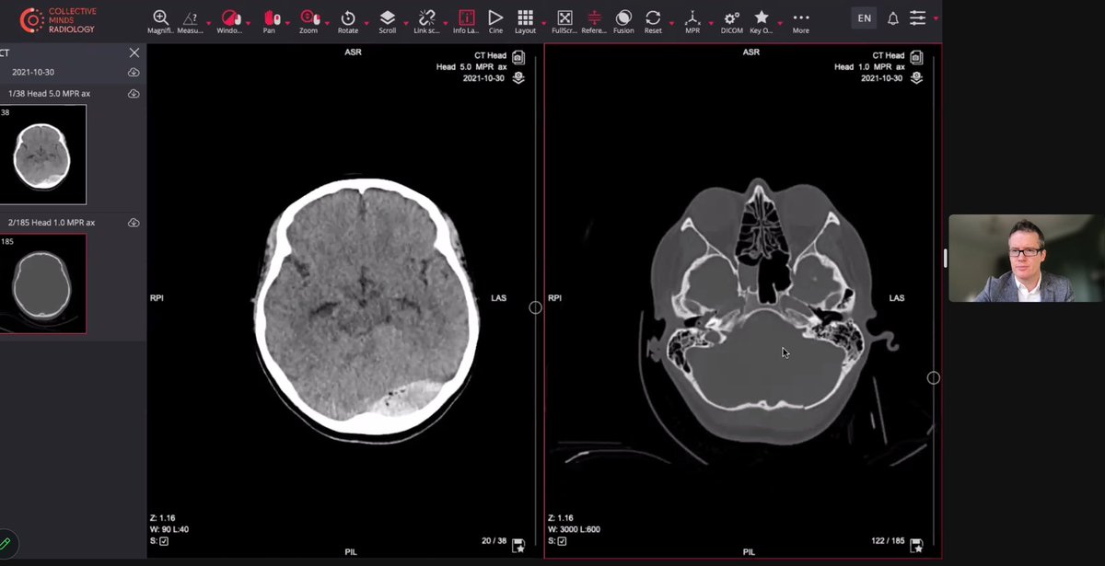This screenshot has height=566, width=1105.
Task: Select the Zoom tool
Action: click(x=309, y=22)
